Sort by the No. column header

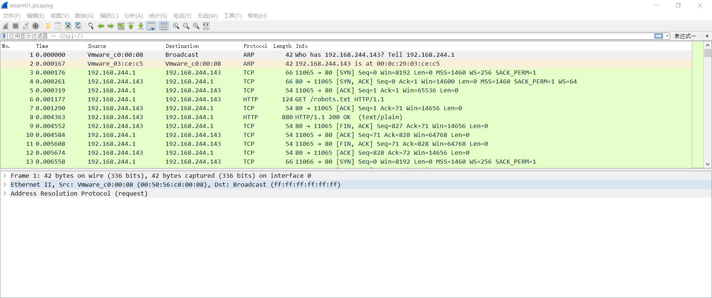17,46
